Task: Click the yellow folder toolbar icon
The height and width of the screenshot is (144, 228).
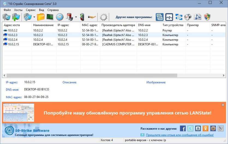Action: click(x=41, y=17)
